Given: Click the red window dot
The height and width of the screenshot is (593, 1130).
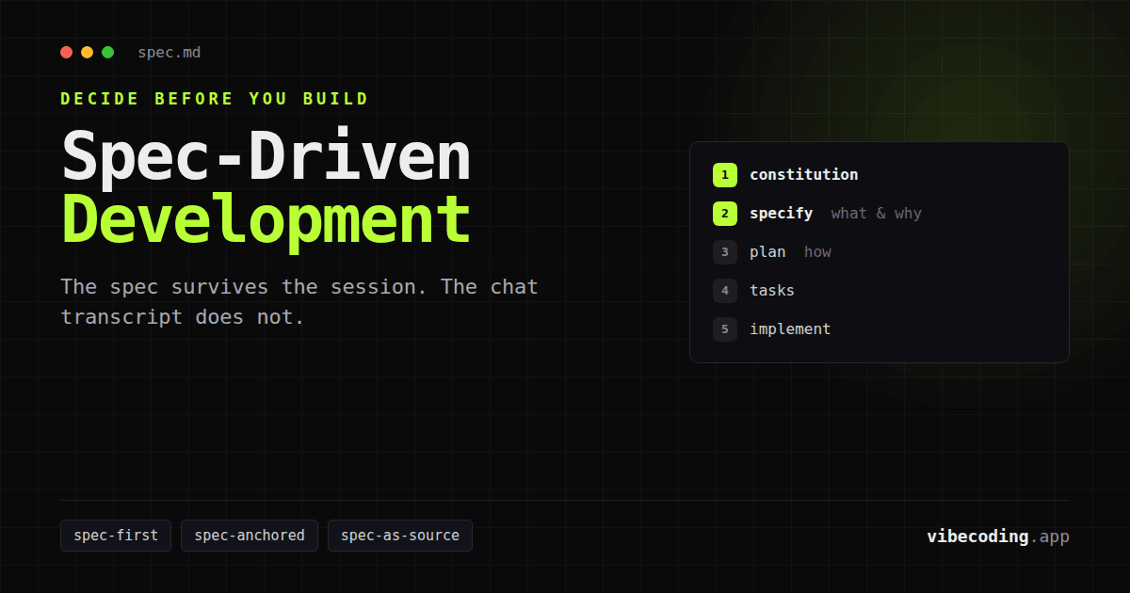Looking at the screenshot, I should [66, 53].
